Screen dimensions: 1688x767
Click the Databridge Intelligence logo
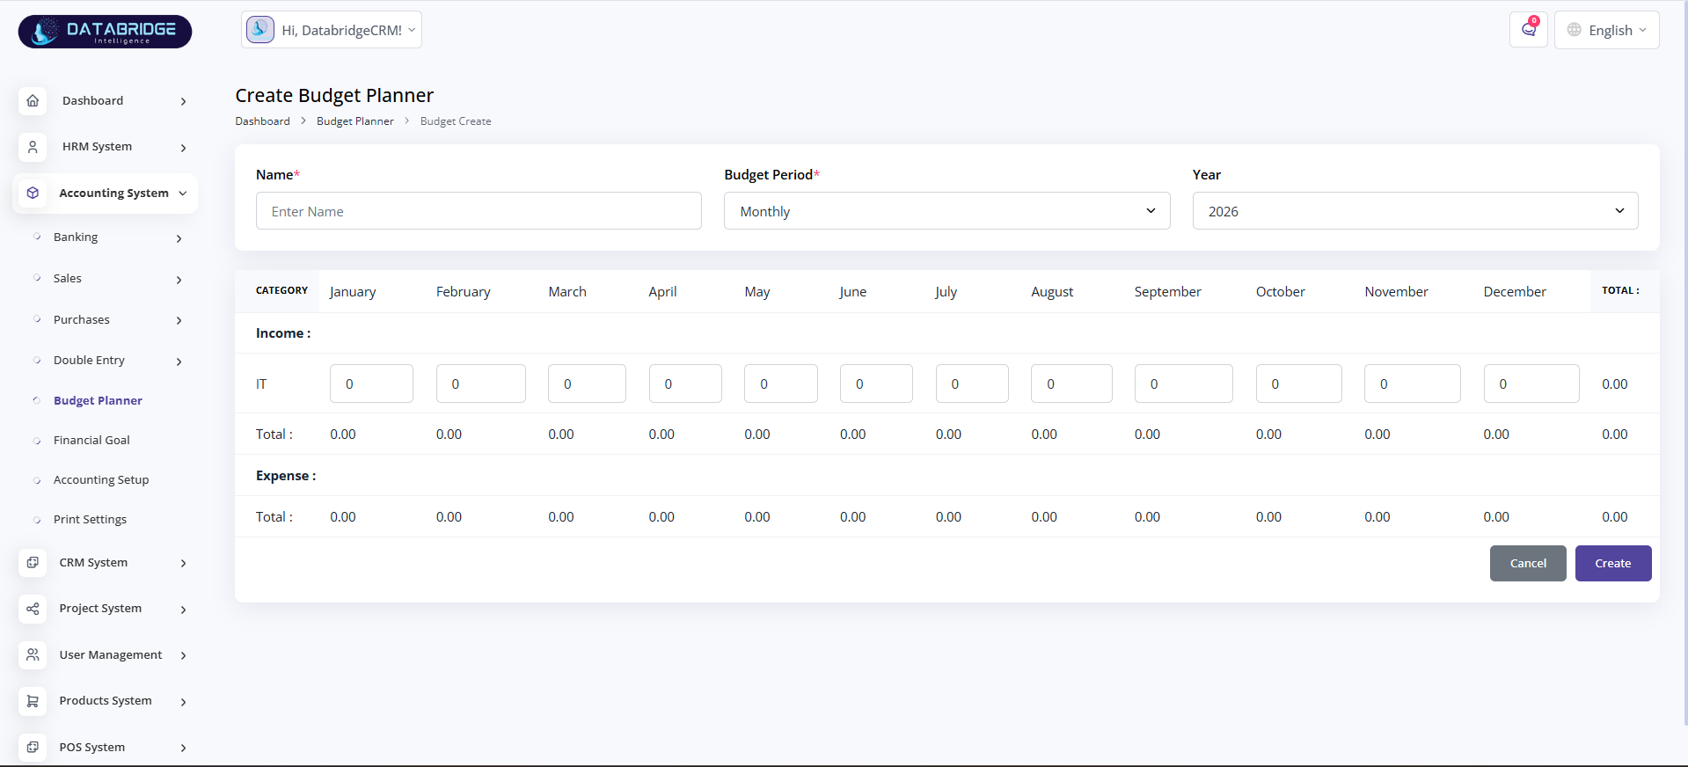click(105, 32)
